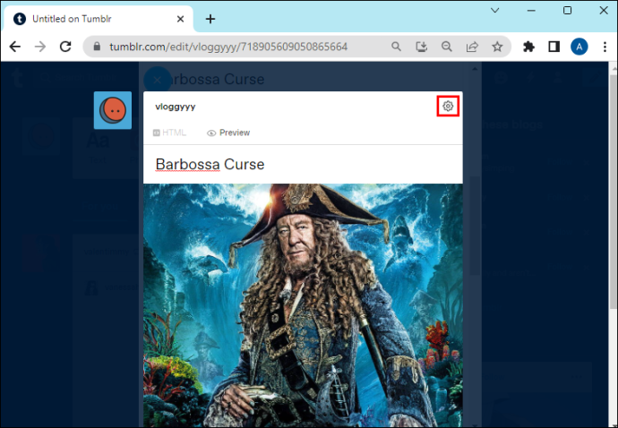The image size is (618, 428).
Task: Close the post editor with the X circle
Action: pos(158,80)
